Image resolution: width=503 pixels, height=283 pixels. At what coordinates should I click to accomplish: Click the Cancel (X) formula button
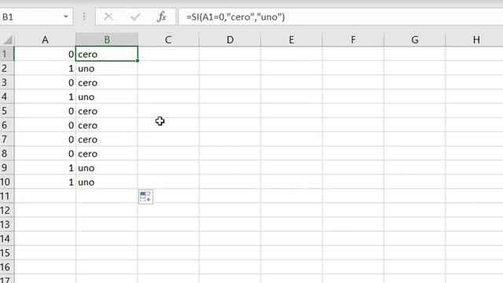[108, 17]
